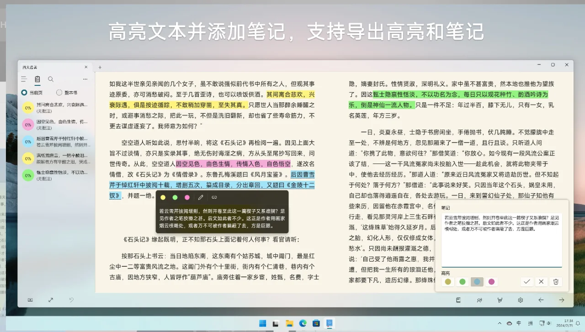Screen dimensions: 585x332
Task: Start read-aloud speech icon
Action: coord(479,300)
